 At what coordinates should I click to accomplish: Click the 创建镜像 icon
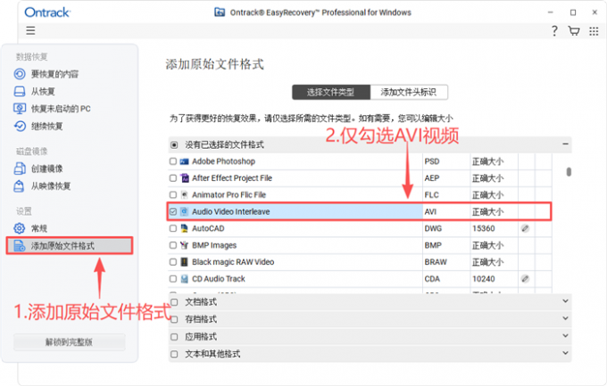coord(20,168)
